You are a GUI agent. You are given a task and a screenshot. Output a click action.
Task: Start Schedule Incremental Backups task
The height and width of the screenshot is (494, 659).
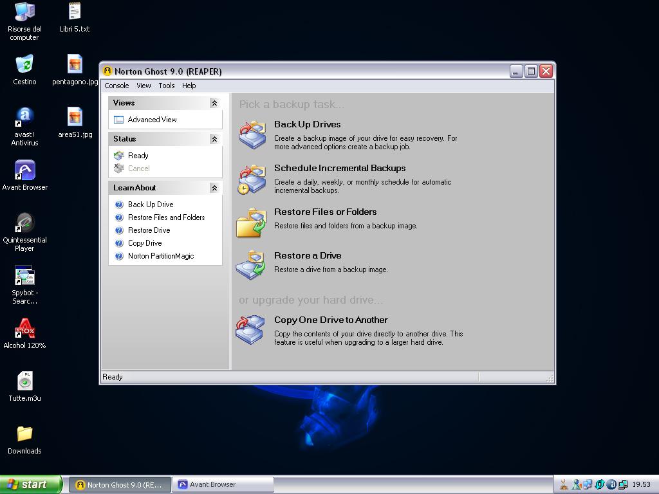[x=340, y=168]
